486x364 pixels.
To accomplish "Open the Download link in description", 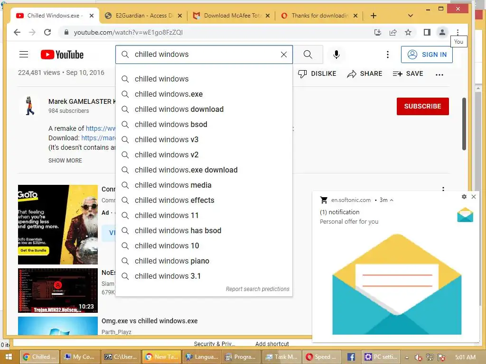I will pos(98,138).
